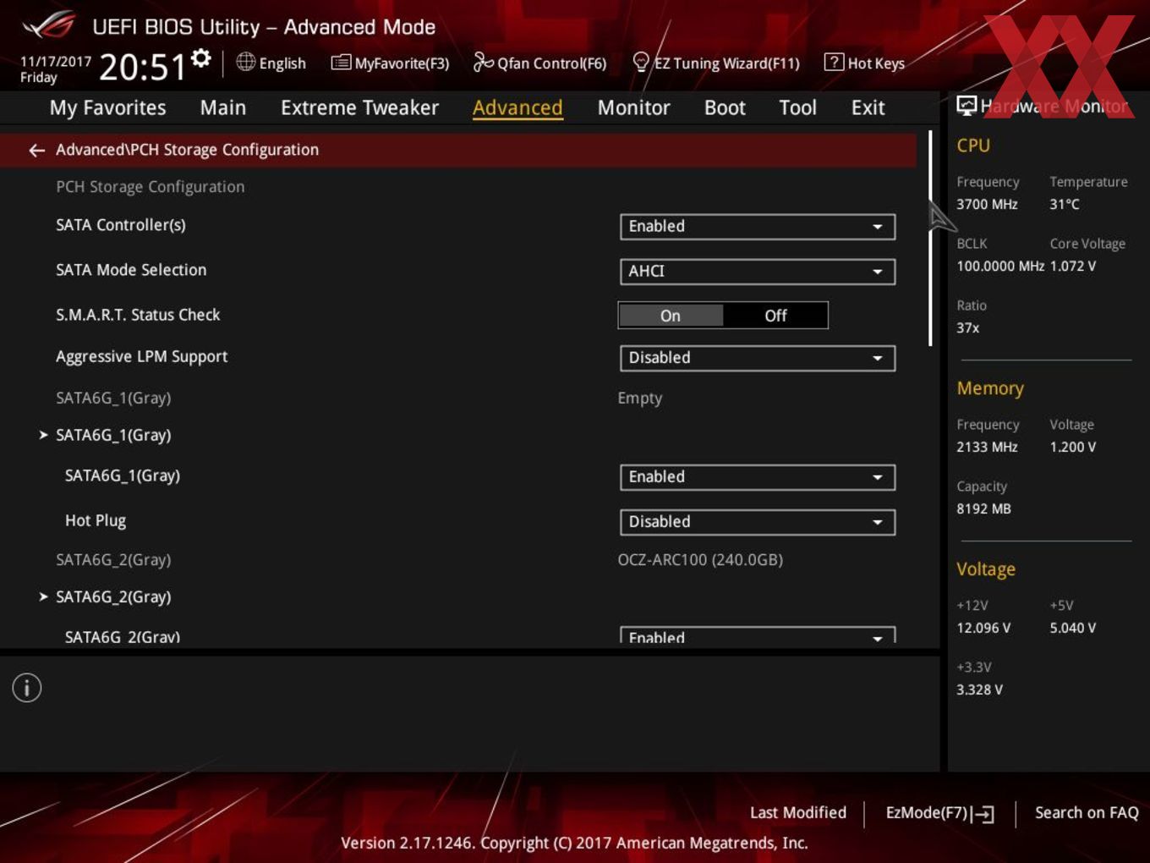Switch to the Boot tab

click(725, 107)
